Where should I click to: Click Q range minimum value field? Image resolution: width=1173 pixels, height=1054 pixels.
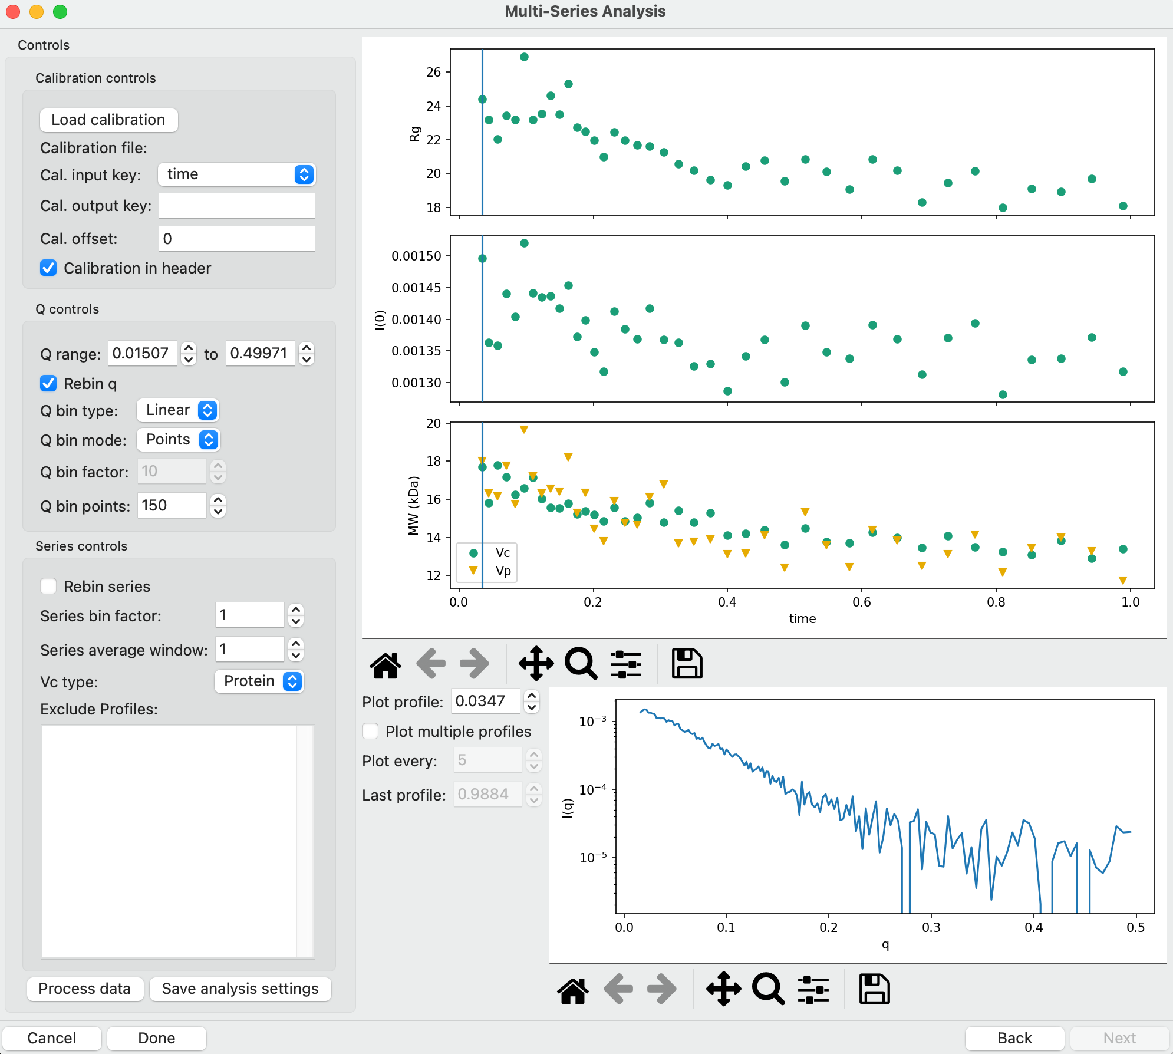143,353
